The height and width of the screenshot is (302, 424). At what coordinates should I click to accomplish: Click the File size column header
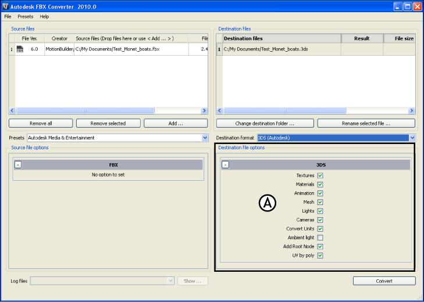(x=400, y=38)
